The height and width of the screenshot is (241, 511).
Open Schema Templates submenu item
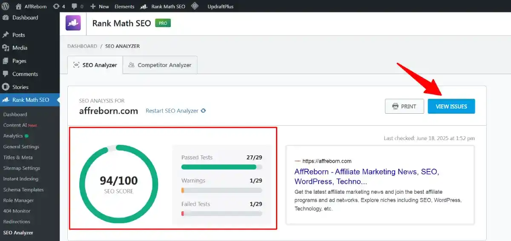[23, 189]
